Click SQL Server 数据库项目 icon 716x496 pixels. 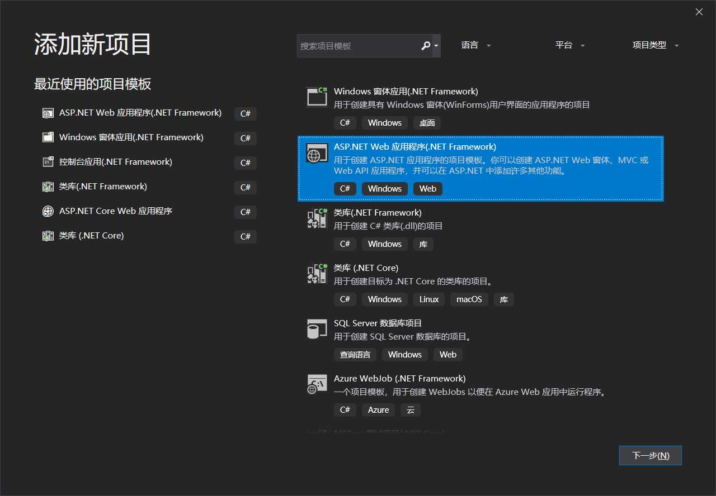(x=317, y=329)
